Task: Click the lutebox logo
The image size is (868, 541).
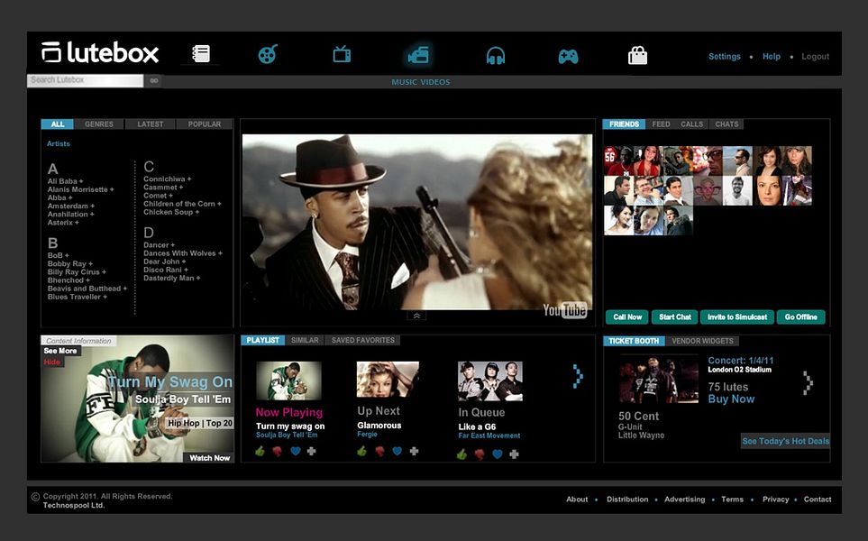Action: [100, 52]
